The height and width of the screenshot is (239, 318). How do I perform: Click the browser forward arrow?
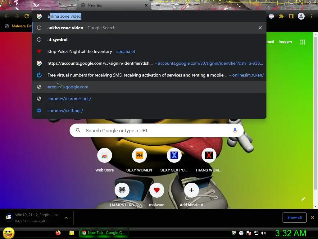click(17, 16)
